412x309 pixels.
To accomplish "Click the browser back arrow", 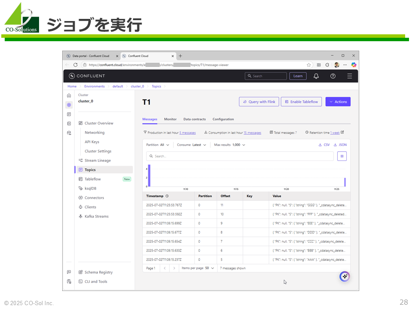I will [67, 65].
